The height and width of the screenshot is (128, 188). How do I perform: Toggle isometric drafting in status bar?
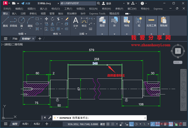point(144,124)
